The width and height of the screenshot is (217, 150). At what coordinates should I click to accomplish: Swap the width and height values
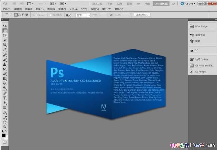tap(111, 15)
